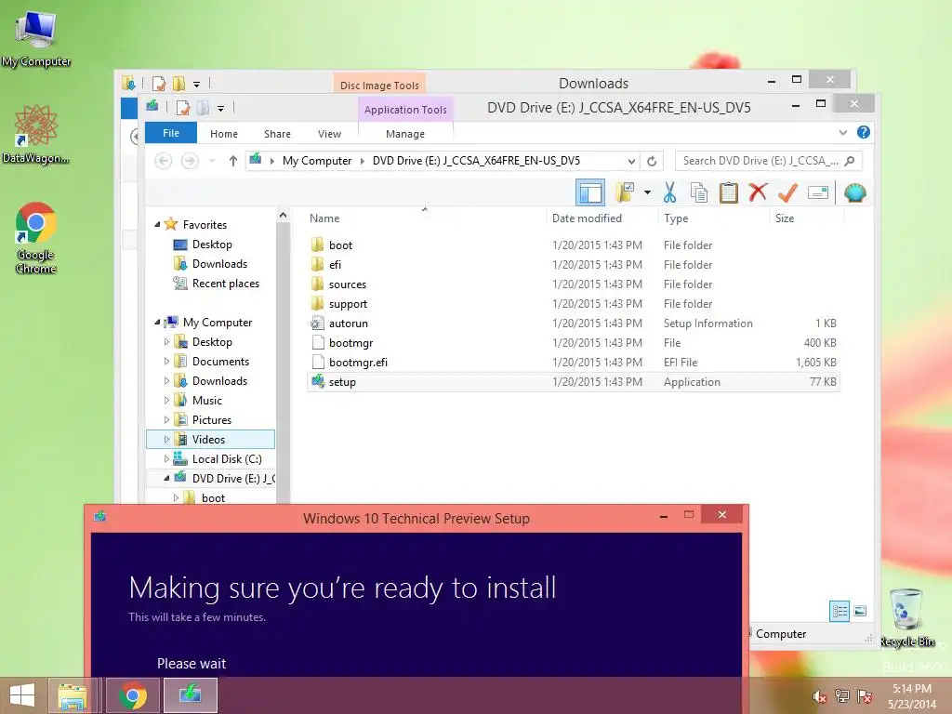Switch to the Home ribbon tab
Viewport: 952px width, 714px height.
pyautogui.click(x=224, y=134)
